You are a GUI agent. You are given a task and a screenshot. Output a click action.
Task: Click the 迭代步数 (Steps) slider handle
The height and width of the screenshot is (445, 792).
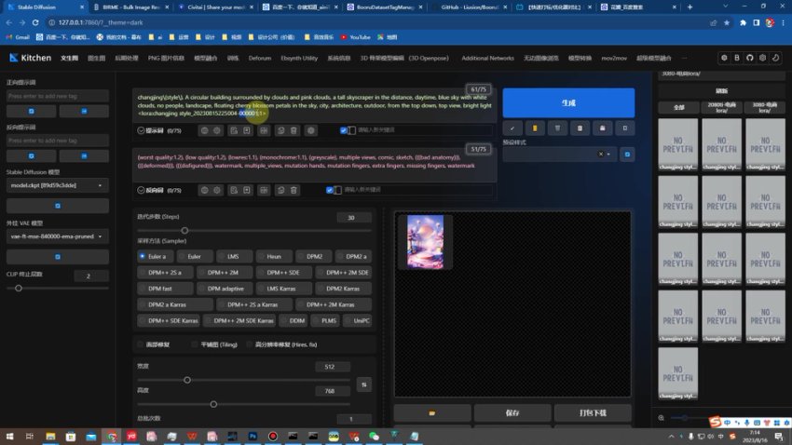(x=184, y=230)
